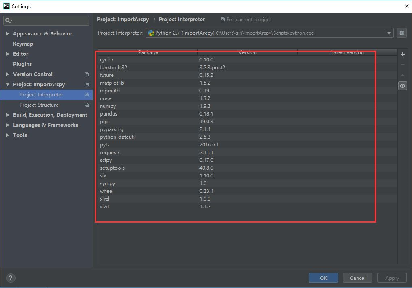Open the interpreter gear settings icon
This screenshot has height=288, width=412.
(401, 33)
